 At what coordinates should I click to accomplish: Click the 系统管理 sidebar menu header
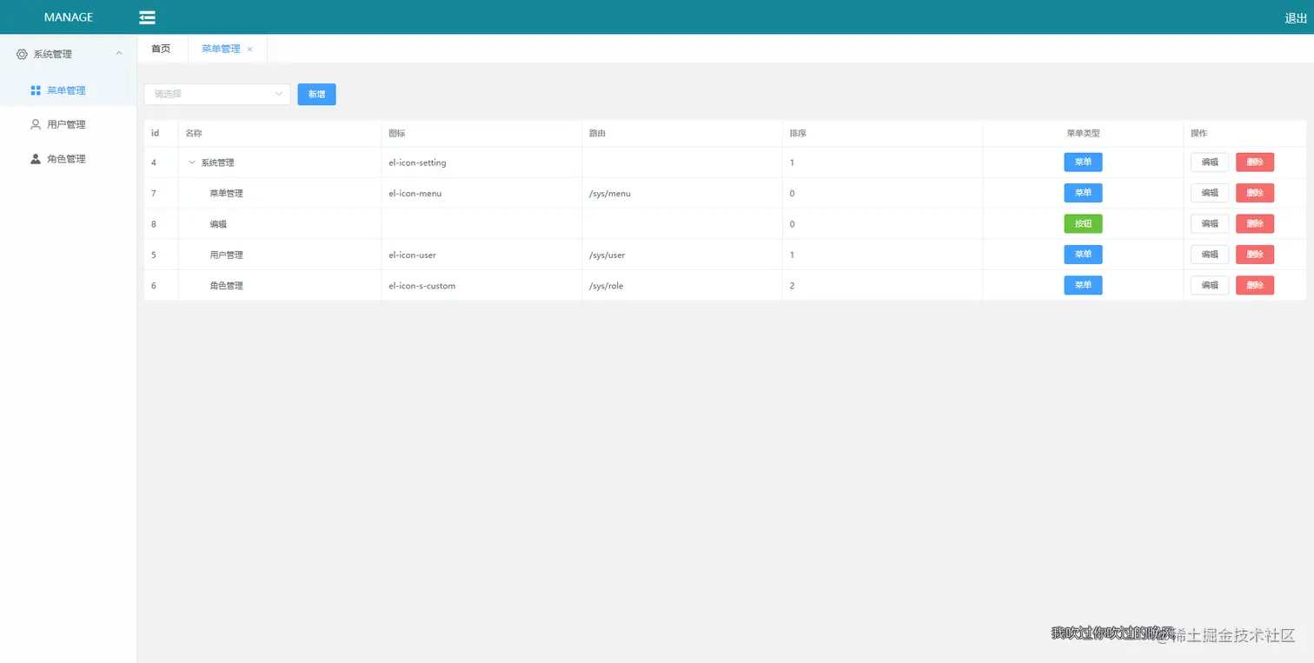tap(69, 54)
